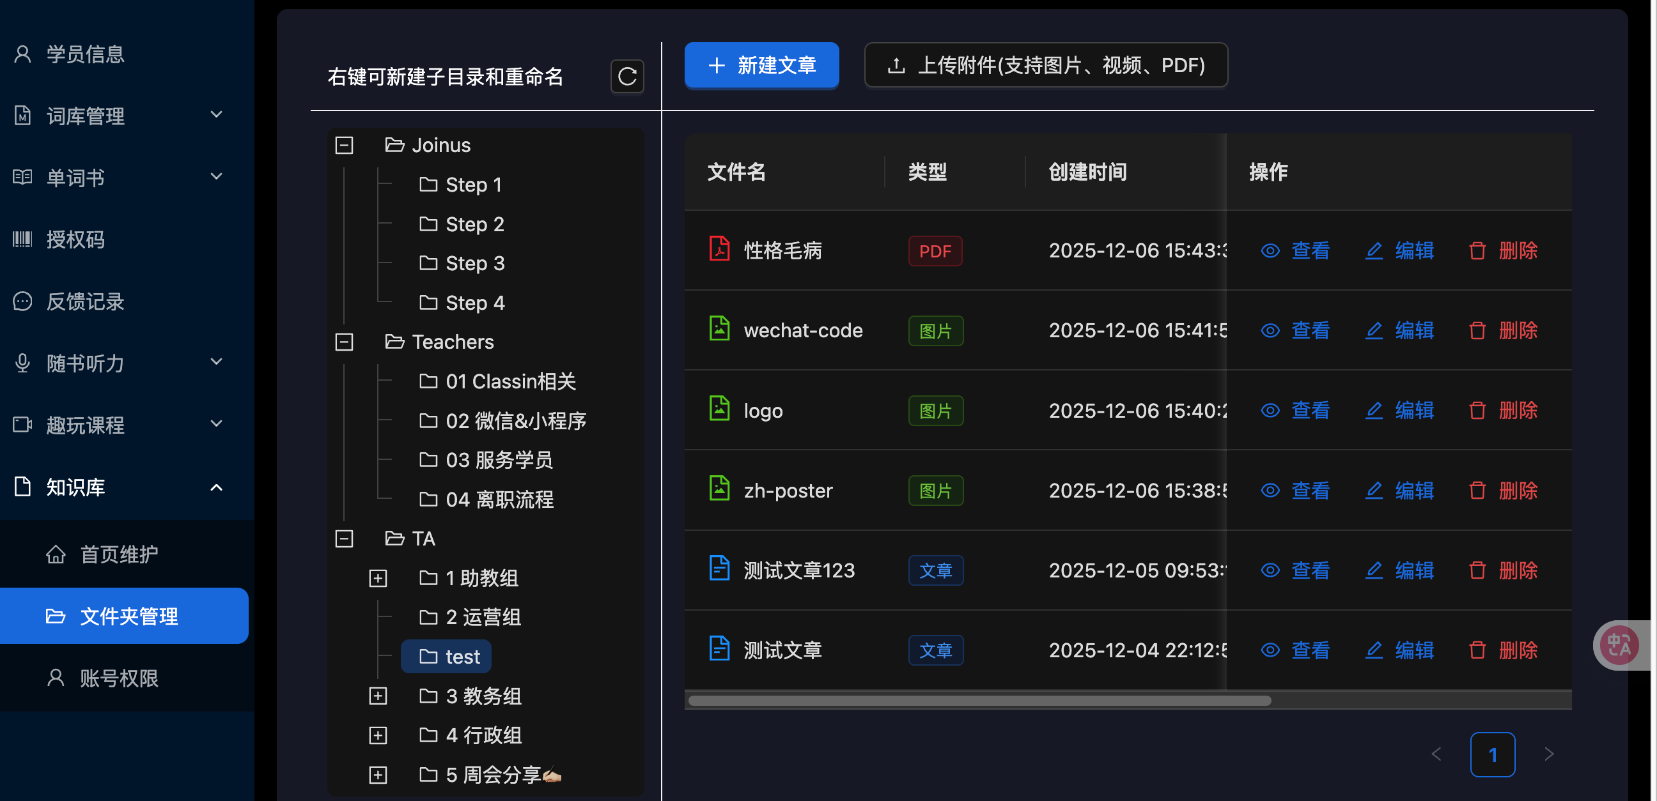Expand the 1 助教组 folder node
This screenshot has height=801, width=1657.
pyautogui.click(x=378, y=578)
